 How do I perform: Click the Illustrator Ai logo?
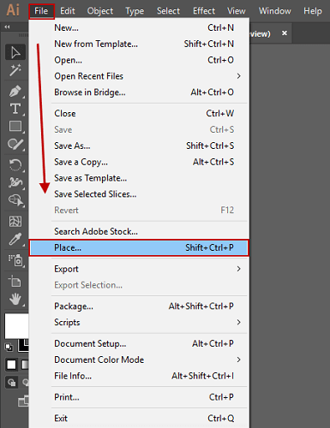pos(13,10)
